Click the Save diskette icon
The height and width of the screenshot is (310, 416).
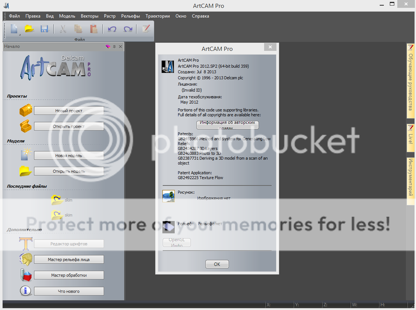pyautogui.click(x=44, y=29)
